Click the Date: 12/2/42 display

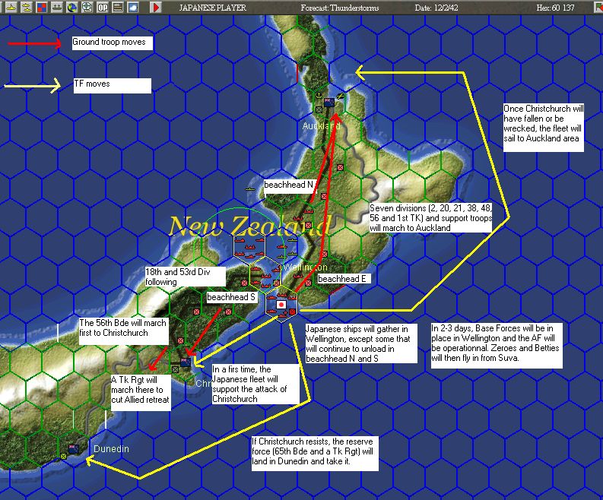(x=436, y=8)
